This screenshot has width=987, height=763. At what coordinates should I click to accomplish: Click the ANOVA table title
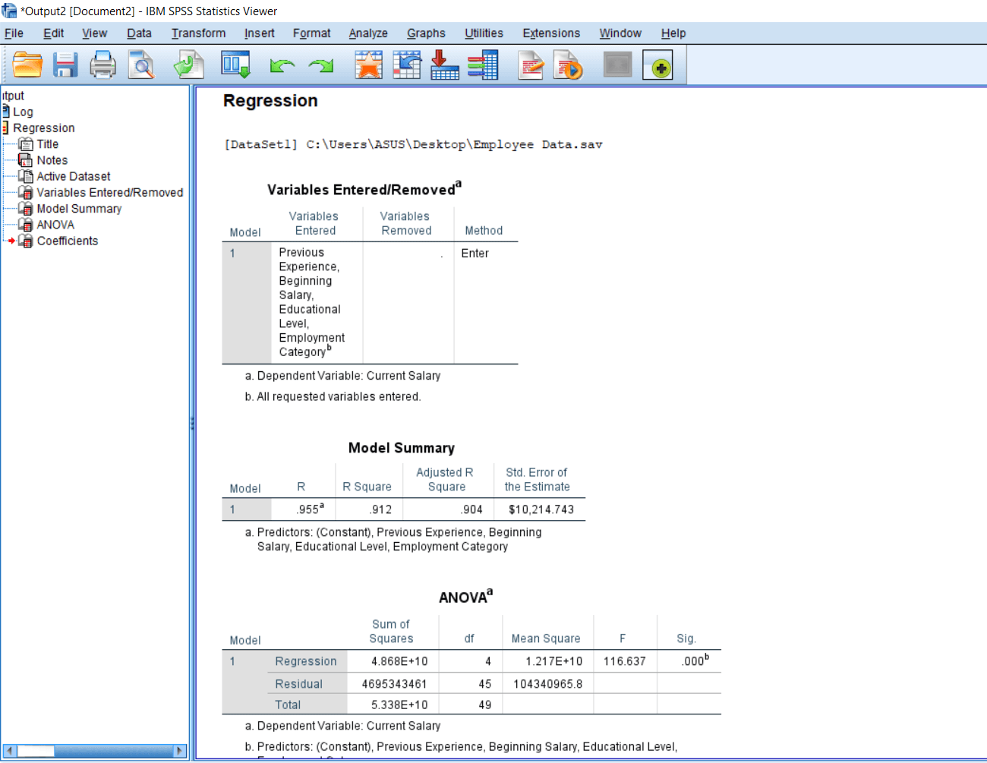point(465,597)
